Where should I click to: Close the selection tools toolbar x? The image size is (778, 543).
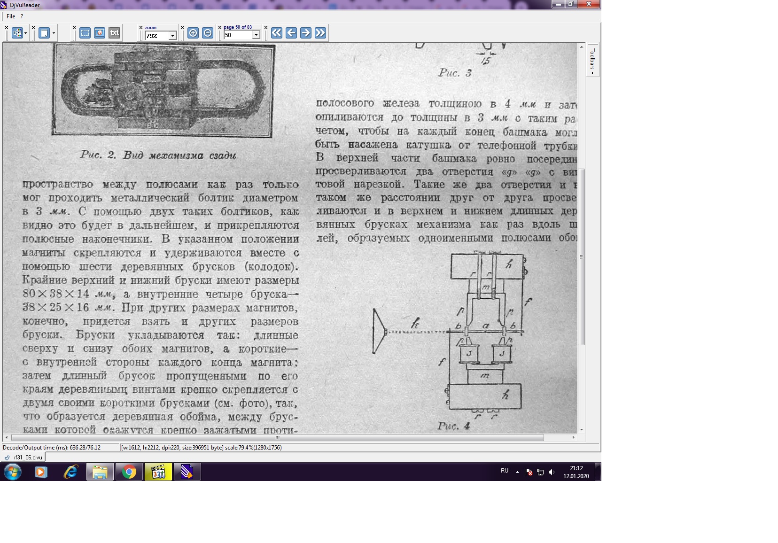pos(74,28)
